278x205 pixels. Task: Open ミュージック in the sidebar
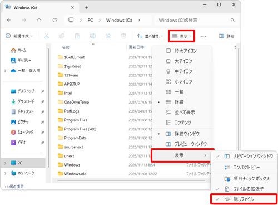22,132
